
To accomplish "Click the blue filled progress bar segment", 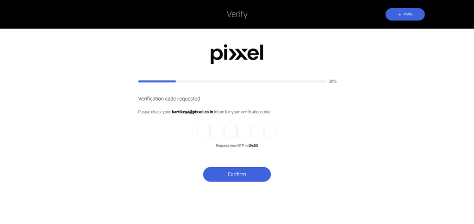I will tap(157, 81).
